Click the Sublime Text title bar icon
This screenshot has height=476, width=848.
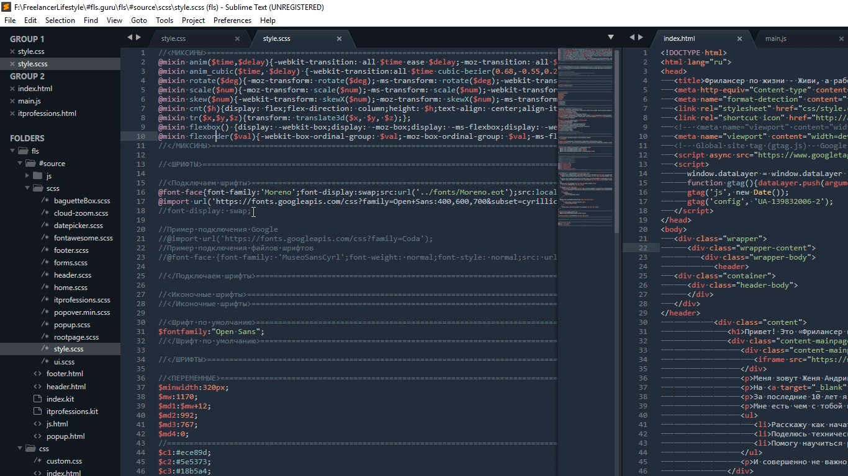pyautogui.click(x=6, y=7)
